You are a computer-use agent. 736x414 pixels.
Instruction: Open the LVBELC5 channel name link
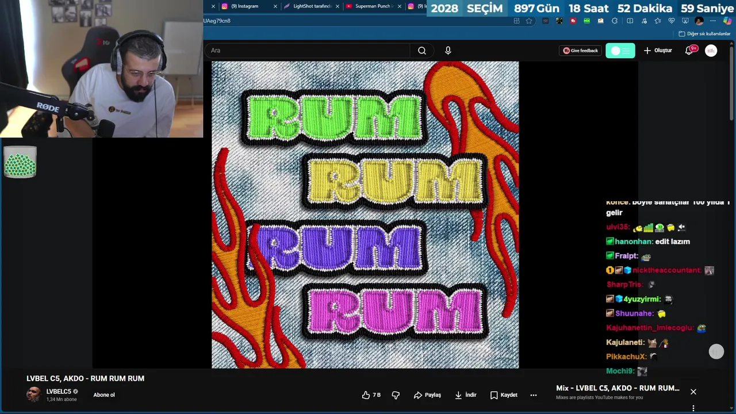(x=59, y=392)
